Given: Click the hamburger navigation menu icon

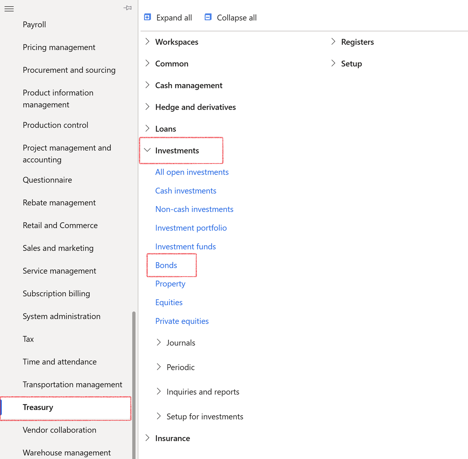Looking at the screenshot, I should click(9, 9).
